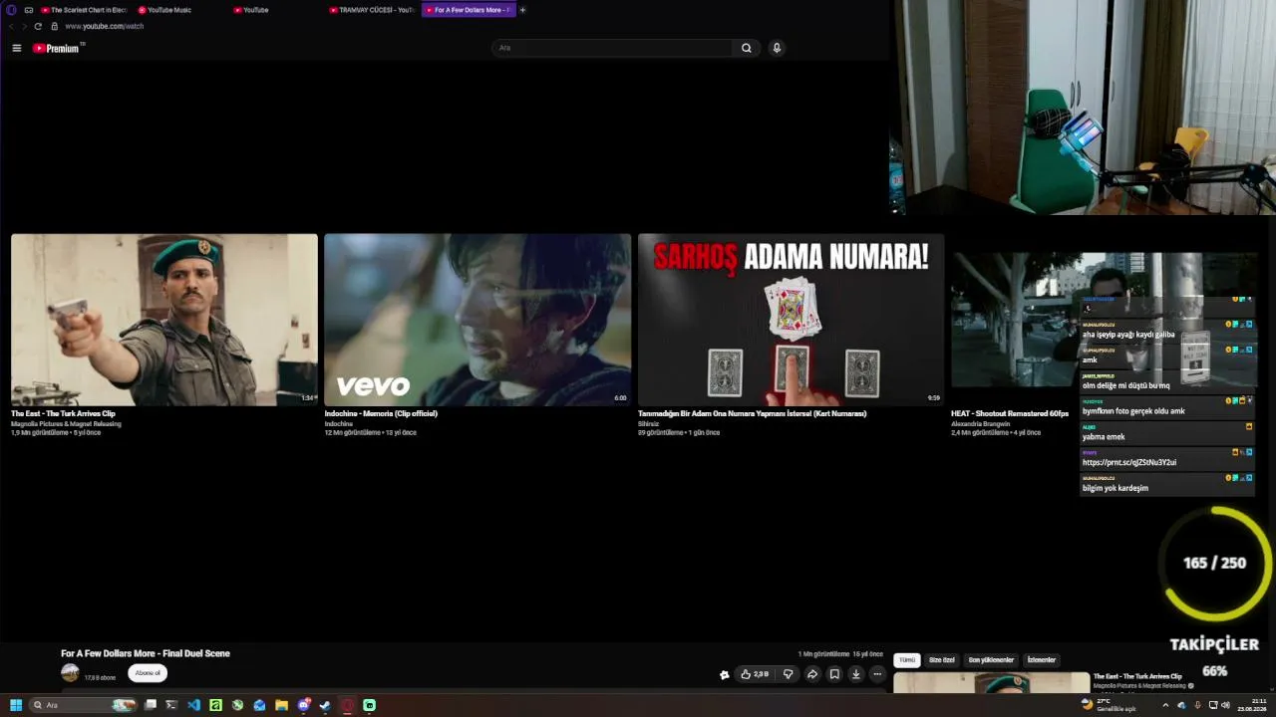Image resolution: width=1276 pixels, height=717 pixels.
Task: Open the three-dot more actions menu
Action: point(877,674)
